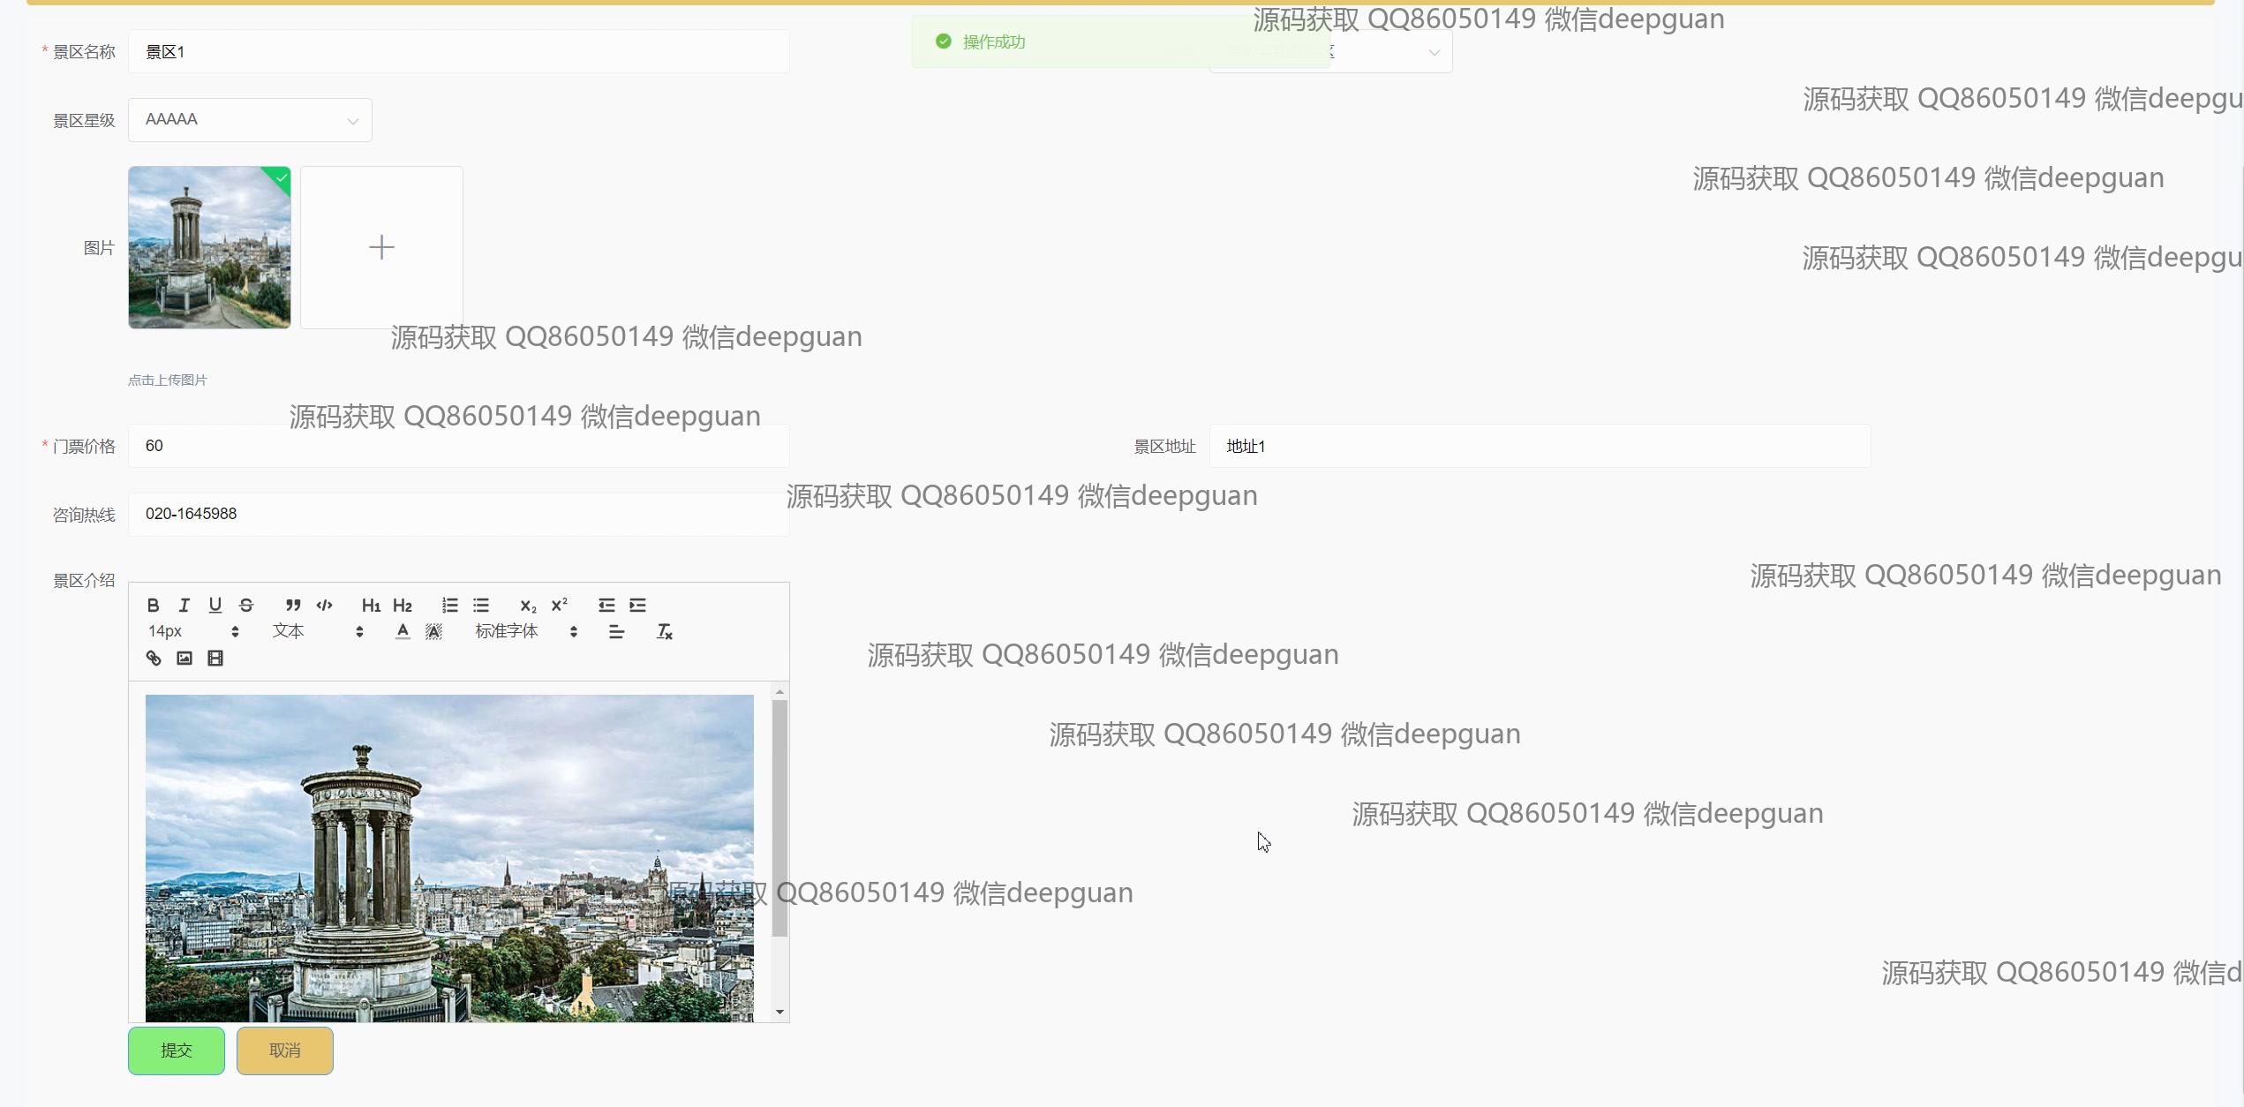Clear text formatting with the Tx icon
Image resolution: width=2244 pixels, height=1107 pixels.
coord(664,631)
